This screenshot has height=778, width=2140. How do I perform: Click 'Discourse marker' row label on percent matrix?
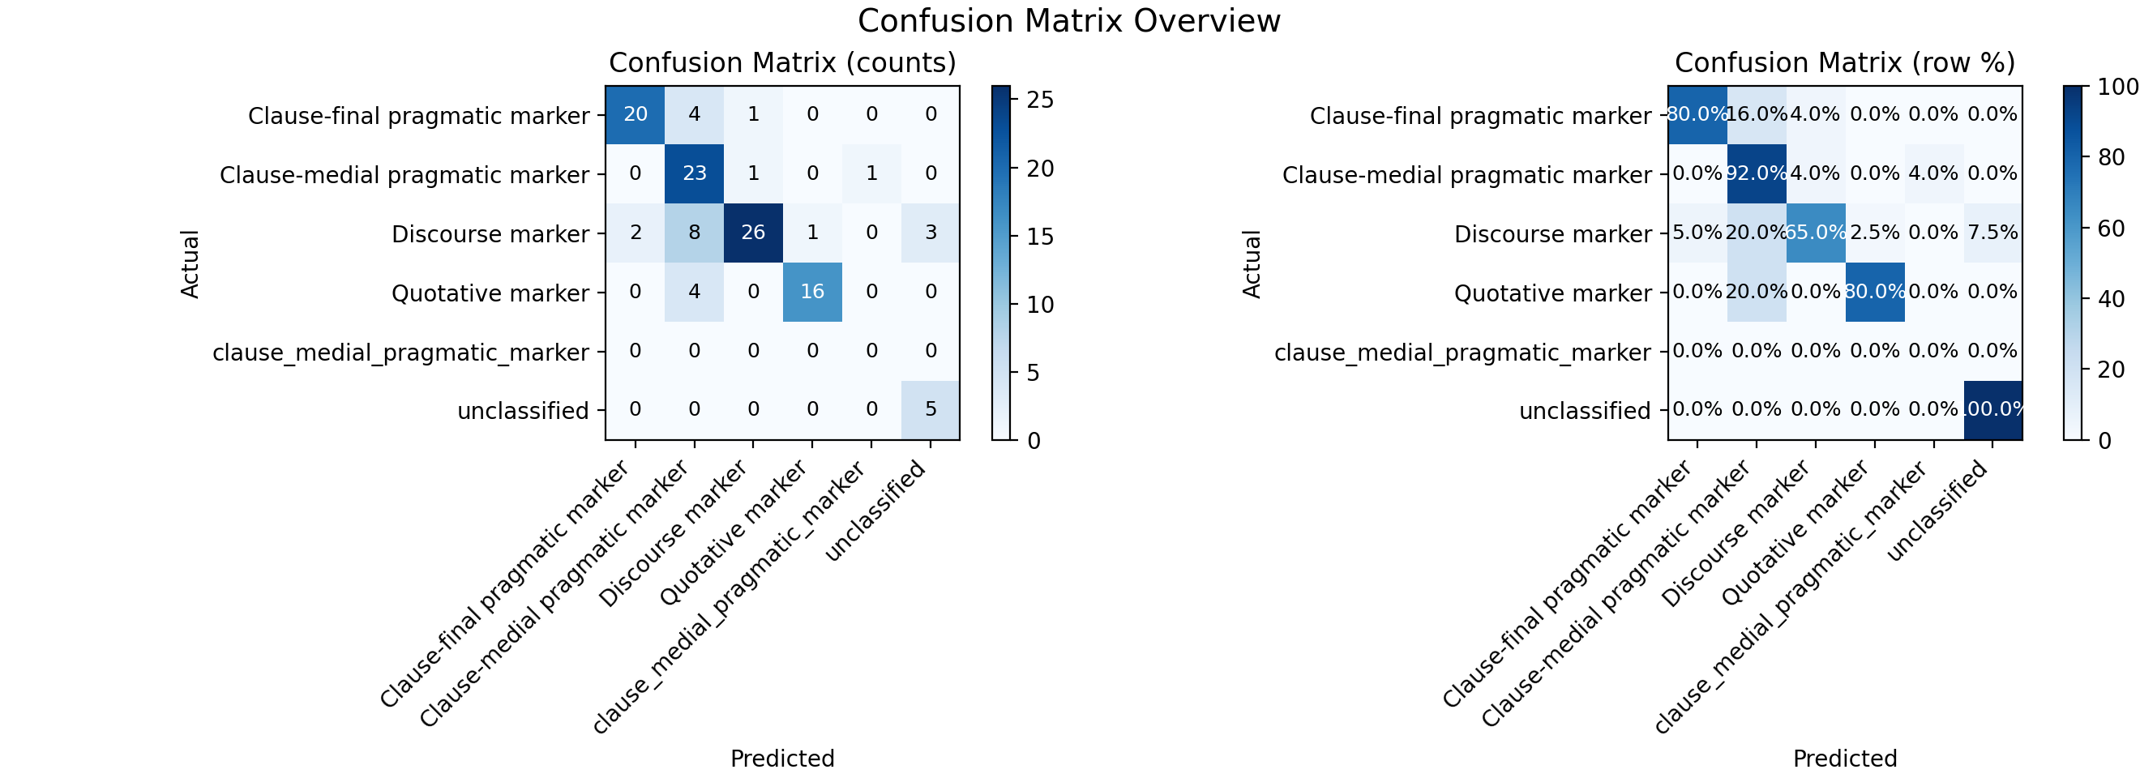point(1552,234)
